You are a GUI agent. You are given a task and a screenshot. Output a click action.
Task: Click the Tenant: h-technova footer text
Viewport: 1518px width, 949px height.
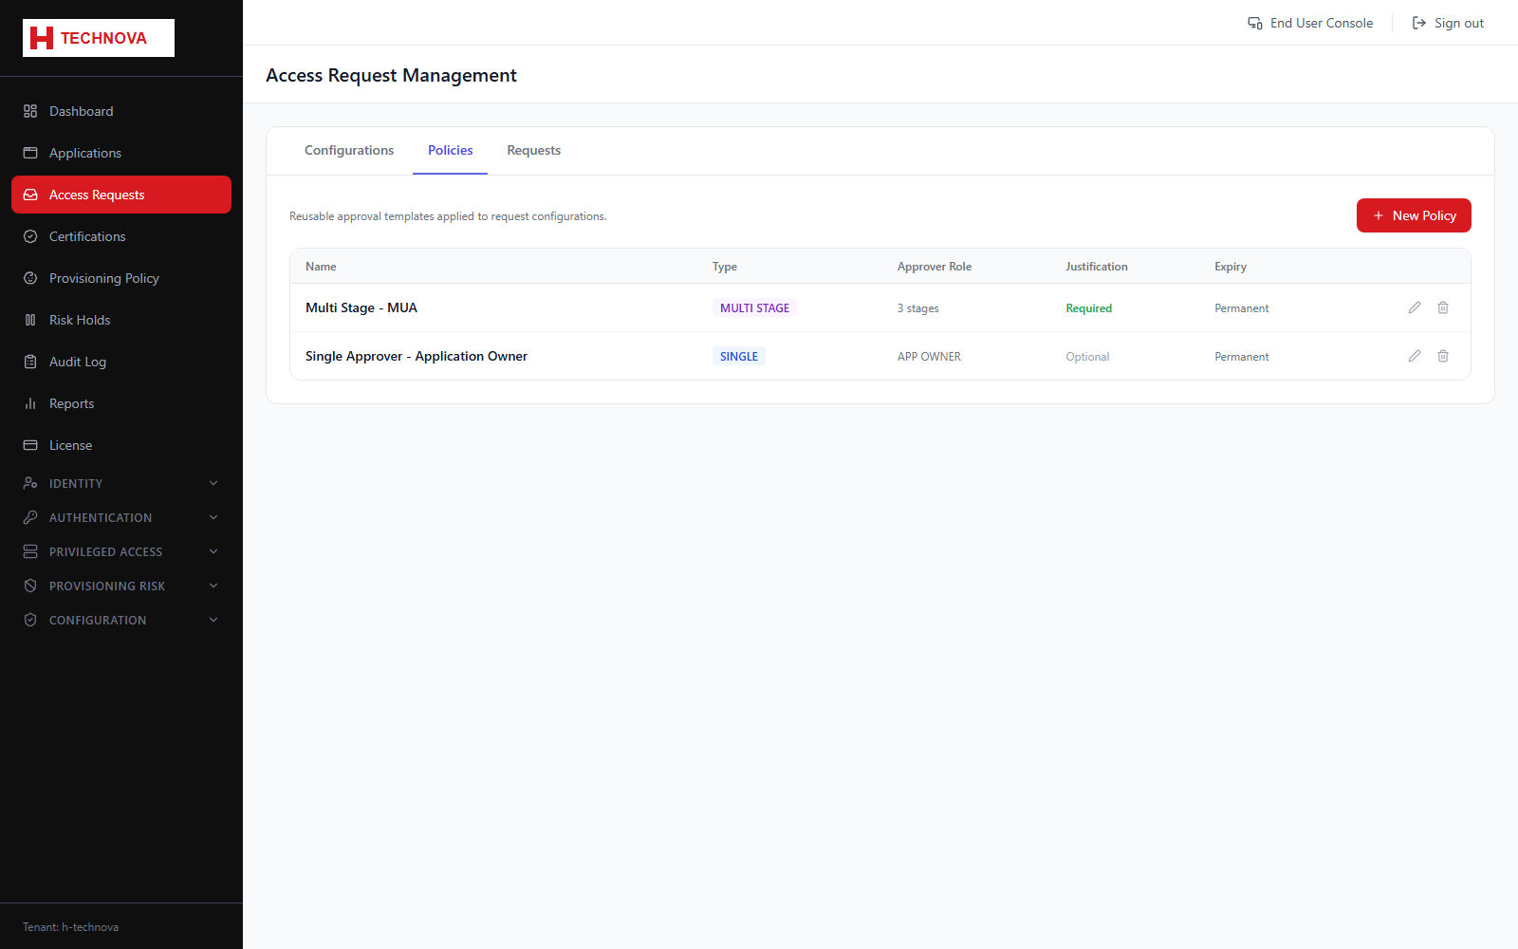point(70,927)
